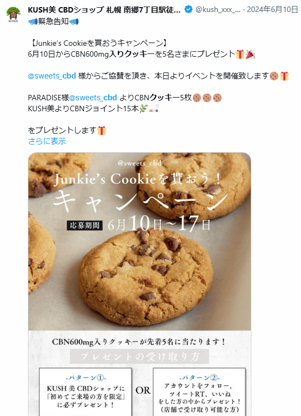Open @sweets_cbd mention after PARADISE様
Viewport: 301px width, 416px height.
(93, 98)
